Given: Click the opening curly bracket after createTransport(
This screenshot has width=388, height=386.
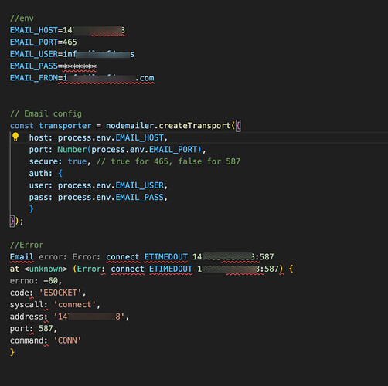Looking at the screenshot, I should (x=238, y=126).
